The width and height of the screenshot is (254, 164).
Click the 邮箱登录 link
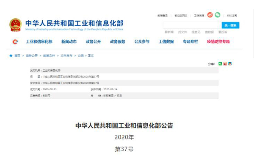163,16
